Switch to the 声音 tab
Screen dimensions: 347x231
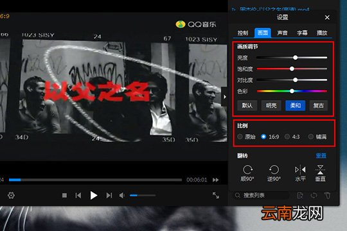tap(282, 33)
